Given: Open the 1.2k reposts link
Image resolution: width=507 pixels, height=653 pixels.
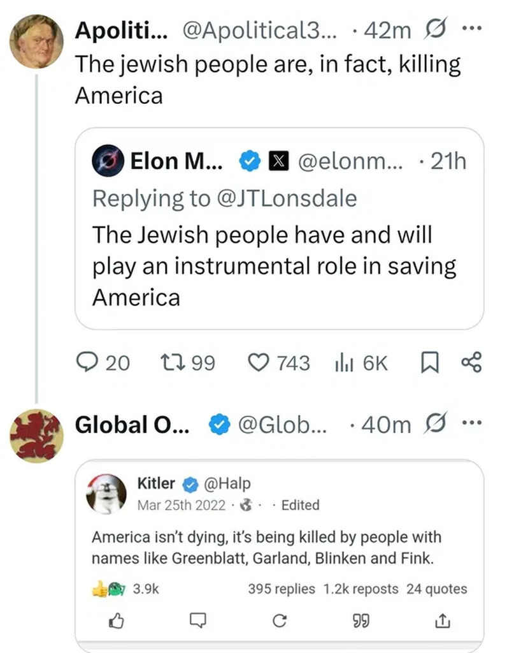Looking at the screenshot, I should (x=361, y=589).
